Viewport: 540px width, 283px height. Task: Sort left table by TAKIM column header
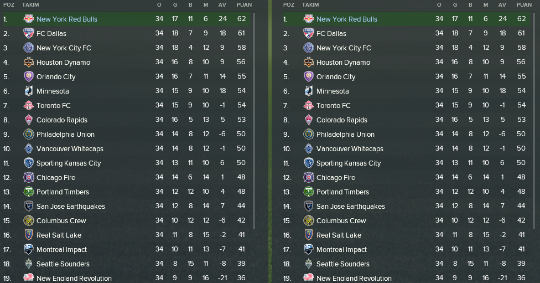pyautogui.click(x=30, y=5)
